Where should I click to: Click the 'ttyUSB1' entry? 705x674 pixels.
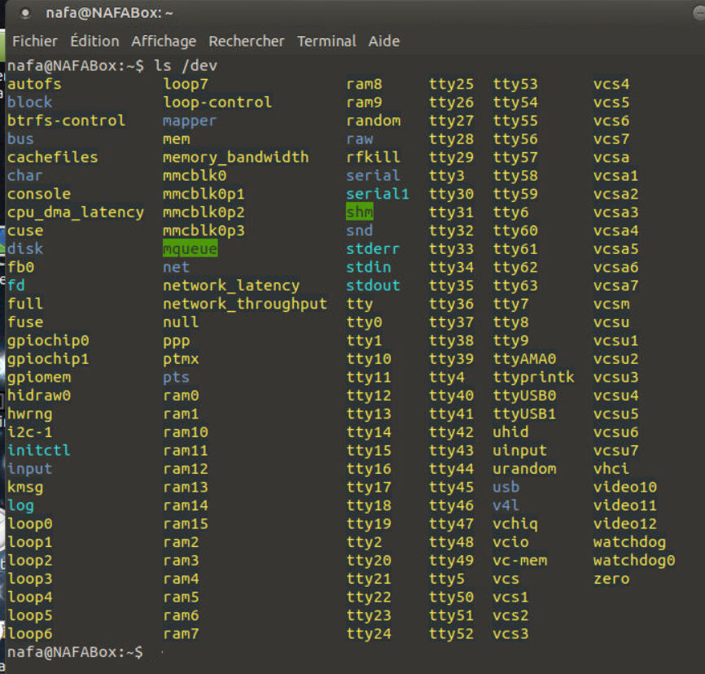[524, 414]
